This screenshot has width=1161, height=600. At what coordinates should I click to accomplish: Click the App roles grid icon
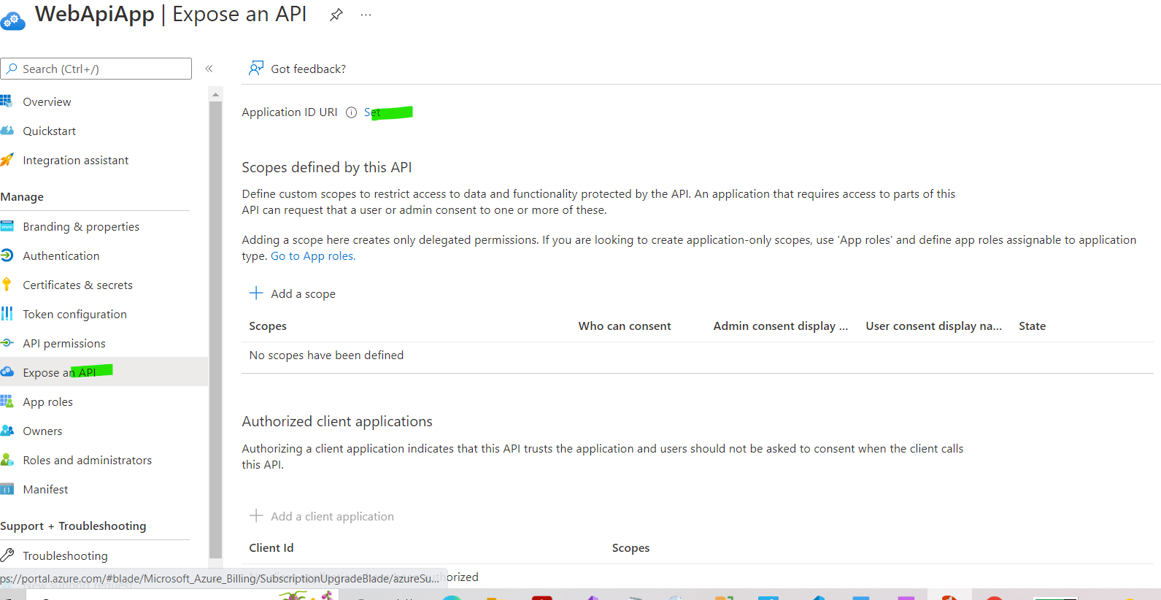coord(7,401)
